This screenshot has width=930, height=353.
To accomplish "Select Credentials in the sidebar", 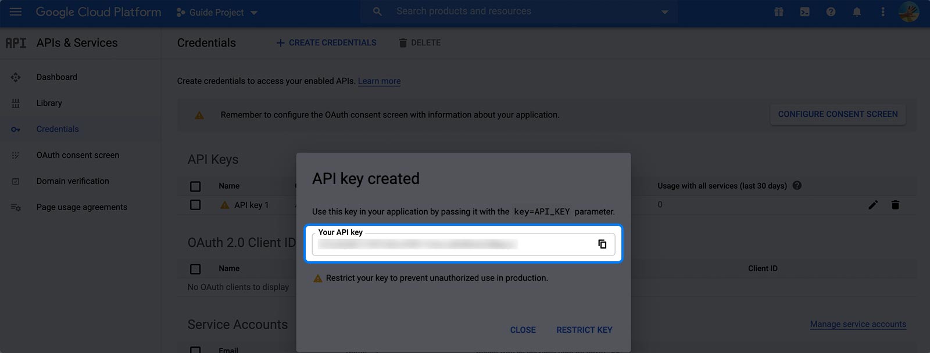I will tap(58, 129).
